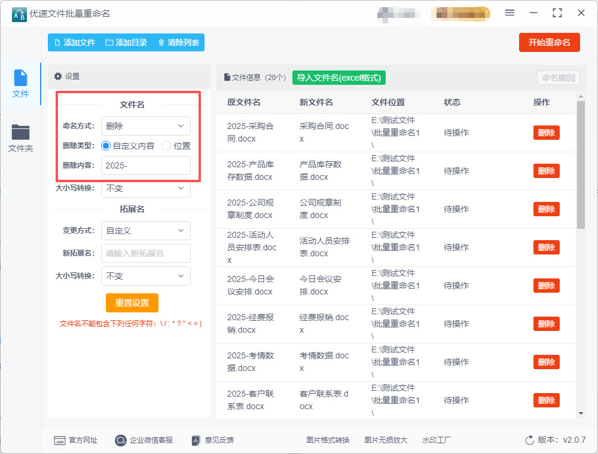Image resolution: width=598 pixels, height=454 pixels.
Task: Click the 意见反馈 feedback icon
Action: [196, 440]
